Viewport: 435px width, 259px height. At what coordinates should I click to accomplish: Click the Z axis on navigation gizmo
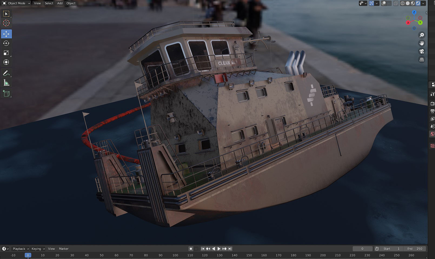click(x=414, y=12)
